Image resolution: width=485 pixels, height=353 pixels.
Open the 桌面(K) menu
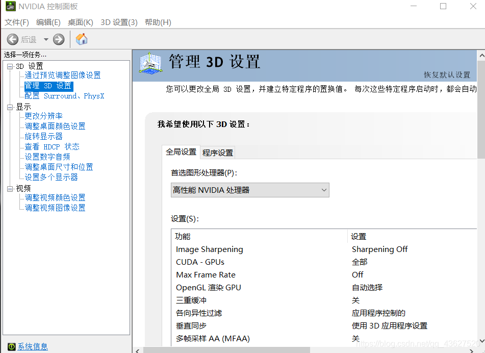[81, 22]
